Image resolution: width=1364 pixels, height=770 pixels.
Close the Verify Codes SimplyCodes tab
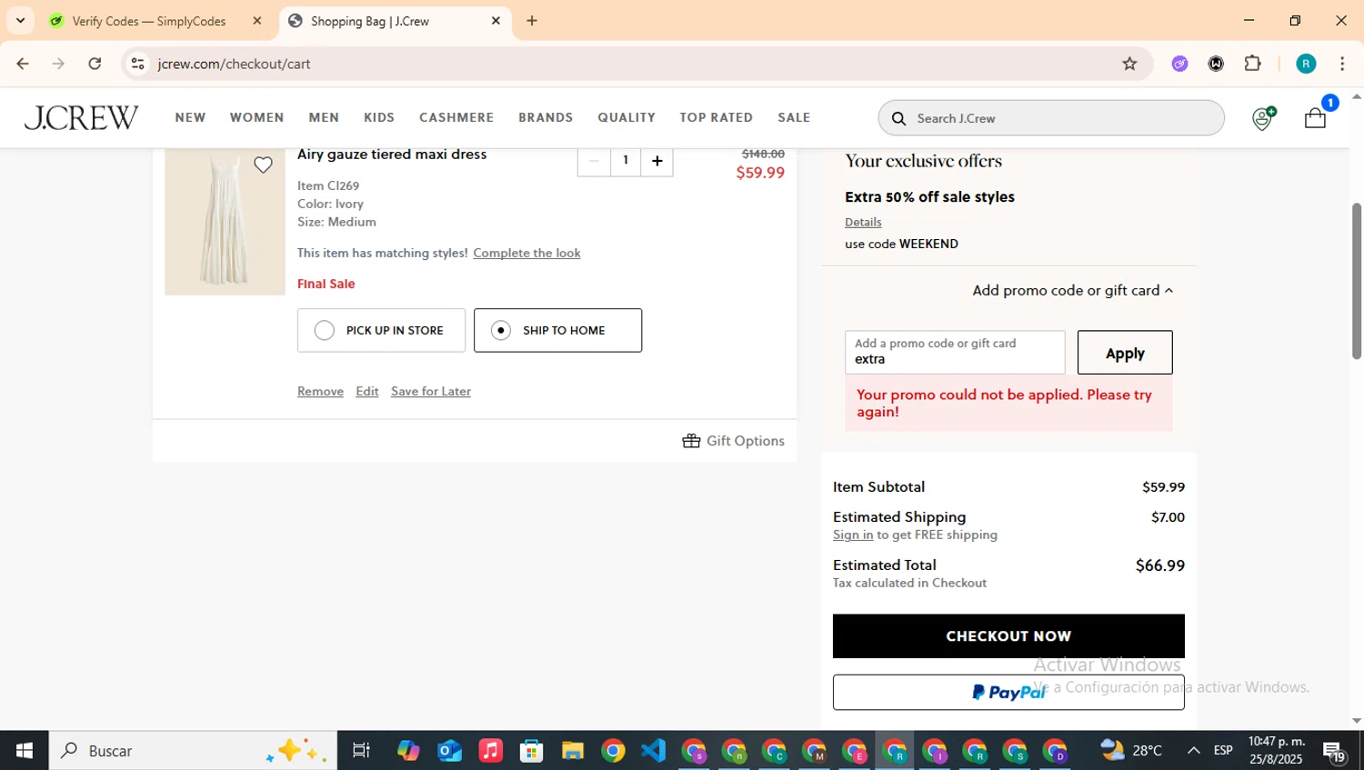(256, 21)
